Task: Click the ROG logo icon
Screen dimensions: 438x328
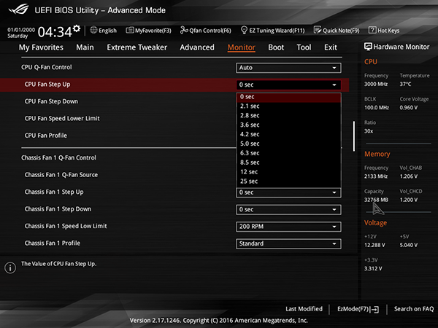Action: pyautogui.click(x=18, y=9)
